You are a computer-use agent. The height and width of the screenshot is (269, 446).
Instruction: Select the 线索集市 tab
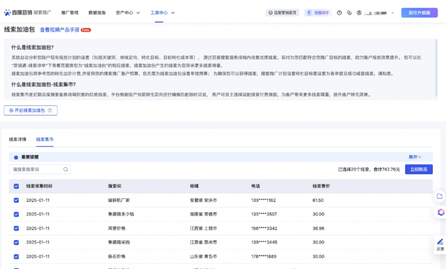44,139
